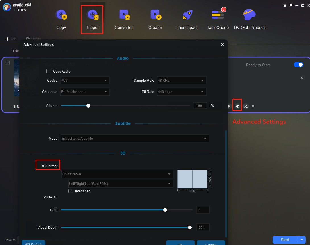Click the Gain value input field

pyautogui.click(x=203, y=210)
